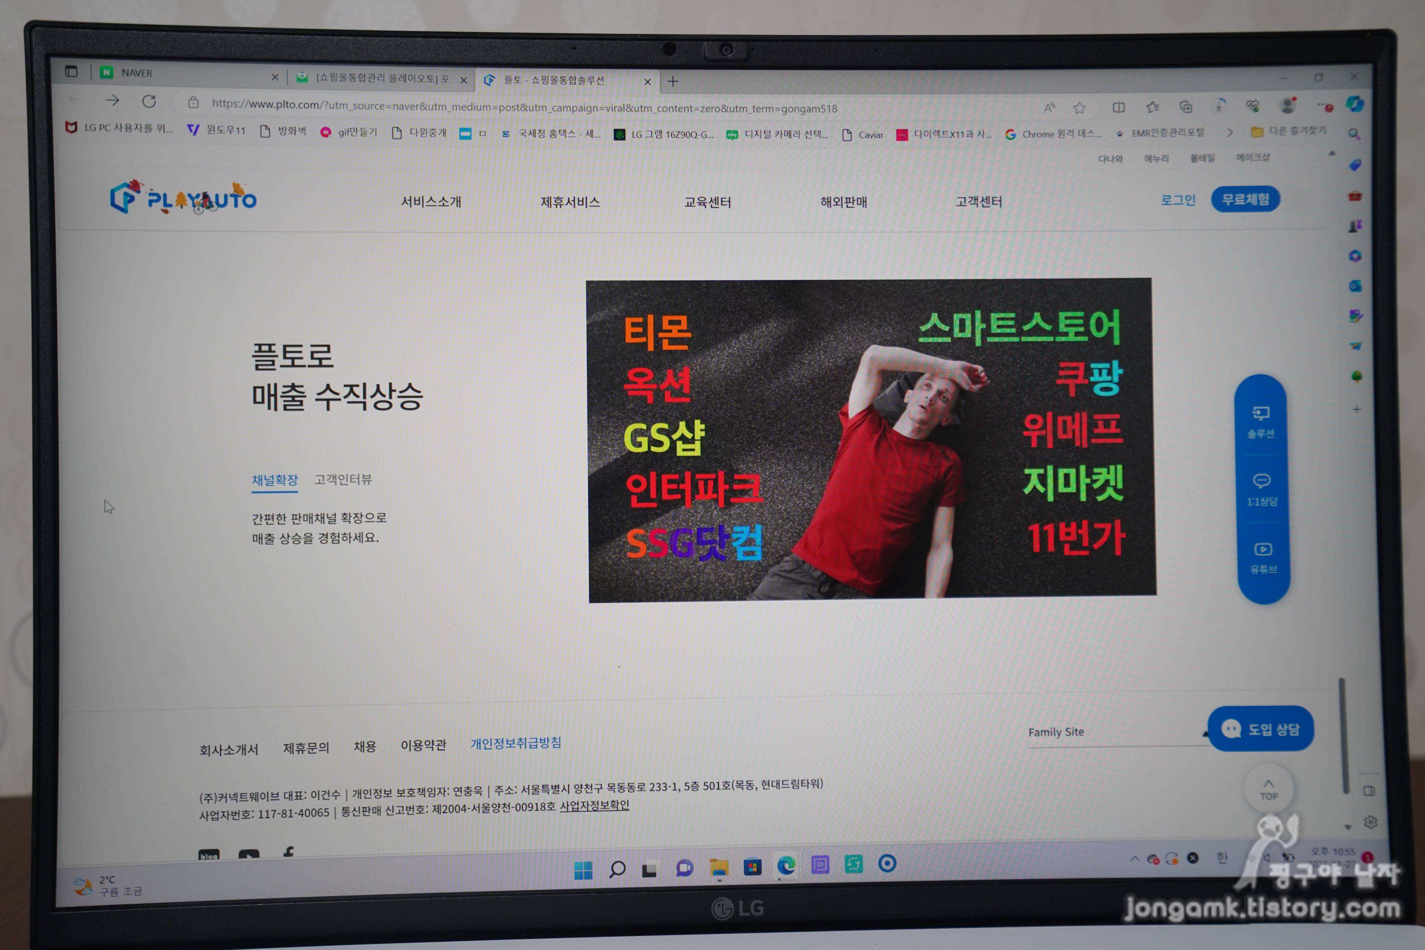Click the browser refresh icon

(149, 102)
